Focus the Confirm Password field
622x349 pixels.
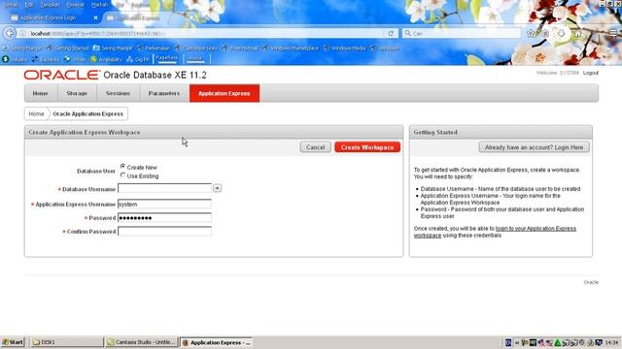(x=164, y=232)
